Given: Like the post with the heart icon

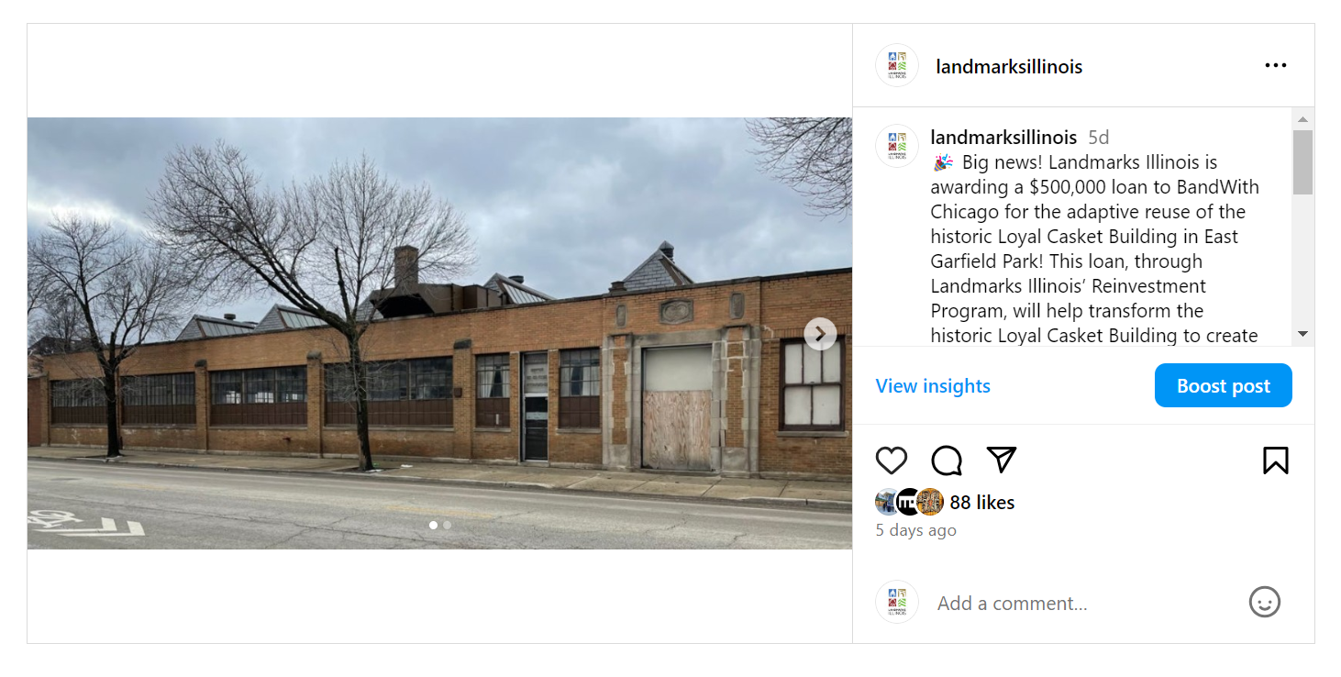Looking at the screenshot, I should [891, 461].
